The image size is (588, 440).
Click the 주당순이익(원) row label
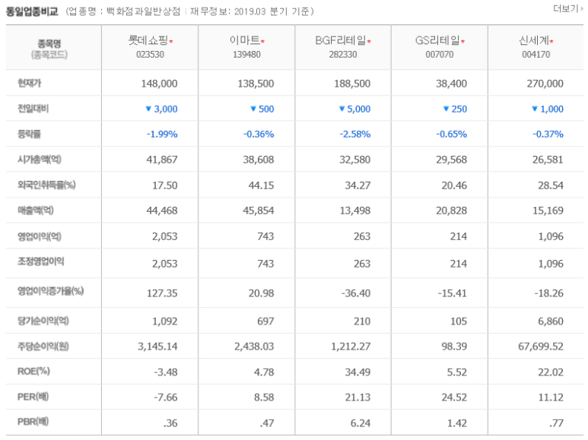click(43, 346)
